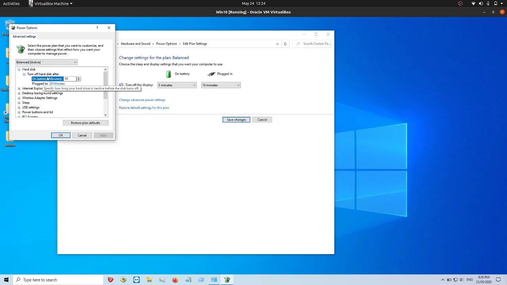Expand the Wireless Adapter Settings node

19,98
